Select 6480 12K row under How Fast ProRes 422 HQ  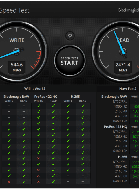click(120, 151)
